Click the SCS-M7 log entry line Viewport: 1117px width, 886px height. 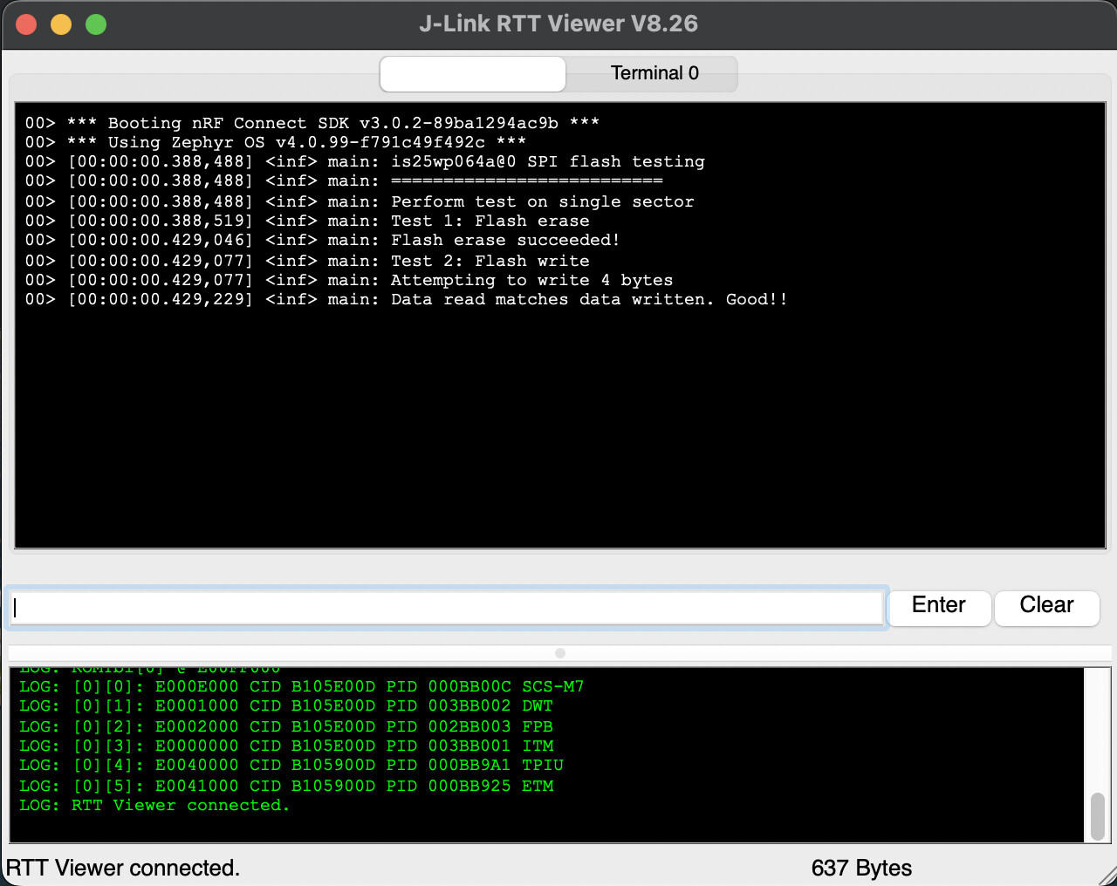(x=301, y=687)
